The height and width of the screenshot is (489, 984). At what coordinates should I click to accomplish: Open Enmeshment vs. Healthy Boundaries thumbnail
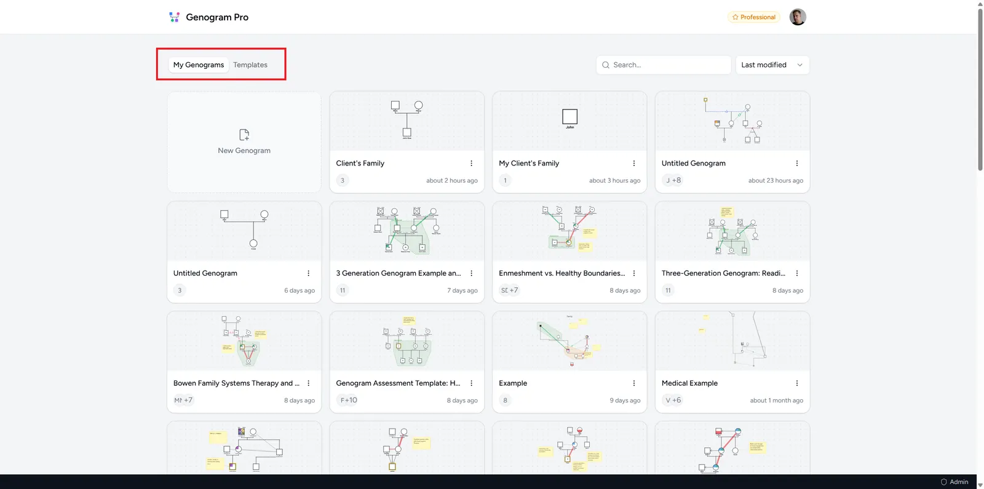pyautogui.click(x=569, y=231)
